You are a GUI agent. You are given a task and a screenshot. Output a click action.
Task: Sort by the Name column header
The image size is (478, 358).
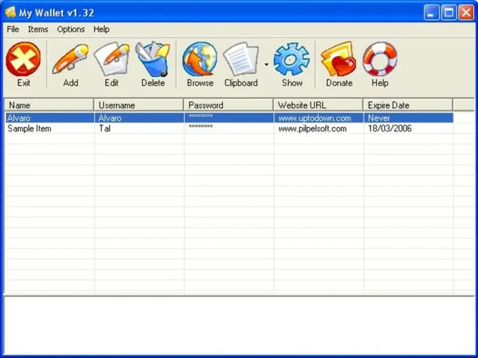coord(49,105)
